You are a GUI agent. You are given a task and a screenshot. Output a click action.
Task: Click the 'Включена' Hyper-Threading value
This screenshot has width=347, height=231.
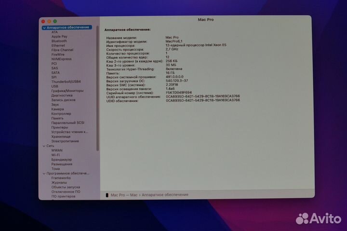[x=174, y=69]
